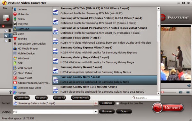Click the 3GP format icon
Image resolution: width=192 pixels, height=121 pixels.
15,63
